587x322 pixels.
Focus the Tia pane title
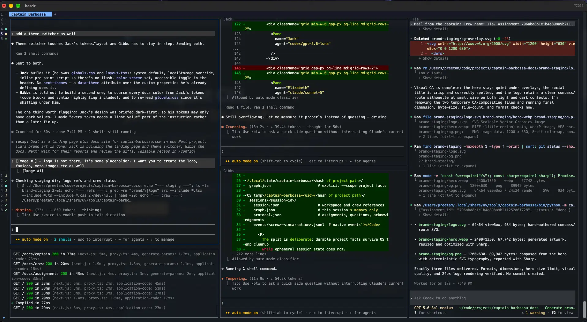point(415,19)
